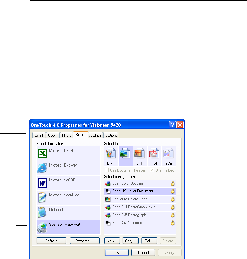The width and height of the screenshot is (247, 259).
Task: Click the Scan US Letter Document icon
Action: [x=108, y=191]
